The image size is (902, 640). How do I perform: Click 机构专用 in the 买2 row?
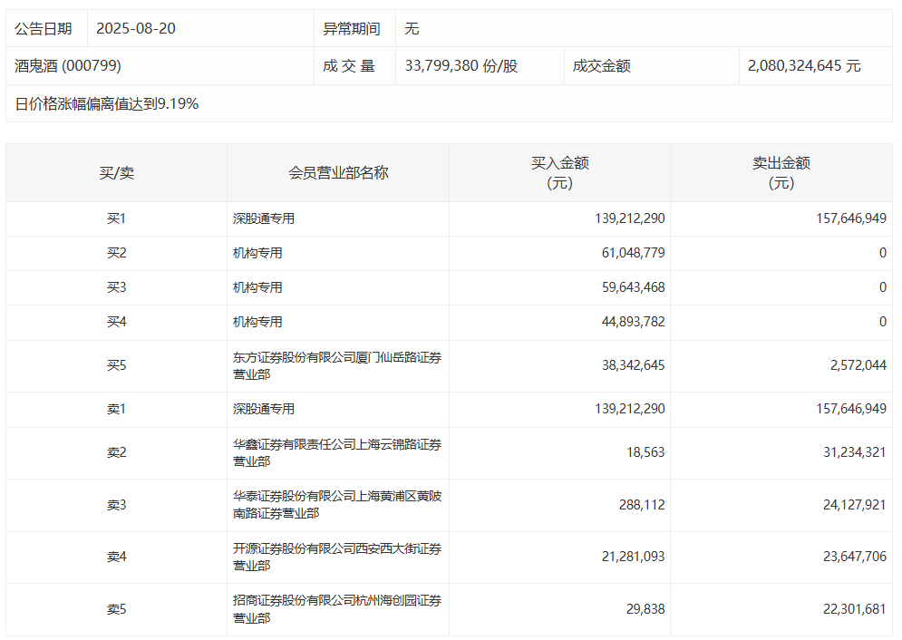coord(257,253)
